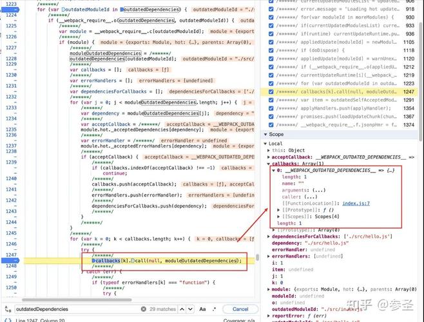The image size is (424, 322).
Task: Click breakpoint marker at line 1223
Action: [x=10, y=10]
